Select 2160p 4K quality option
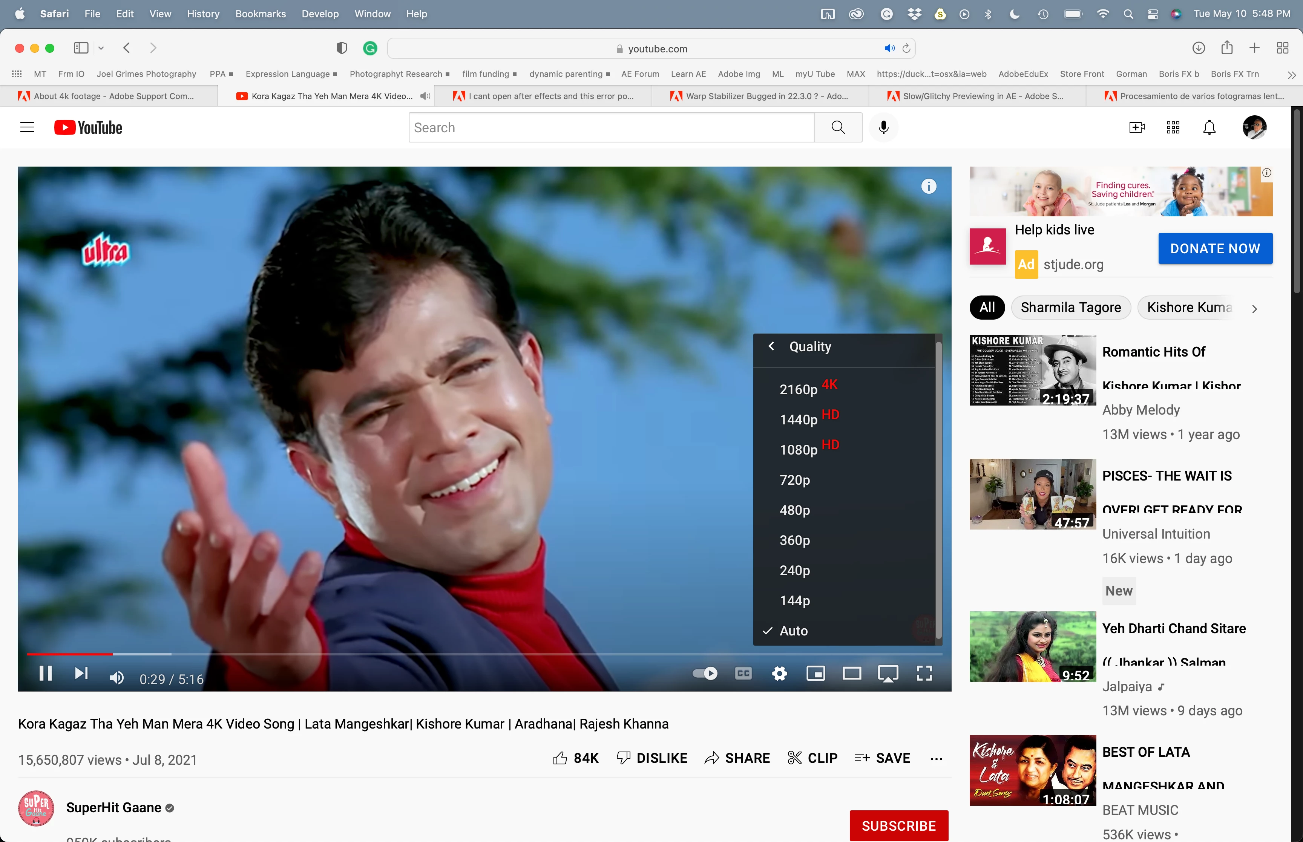Viewport: 1303px width, 842px height. coord(798,389)
